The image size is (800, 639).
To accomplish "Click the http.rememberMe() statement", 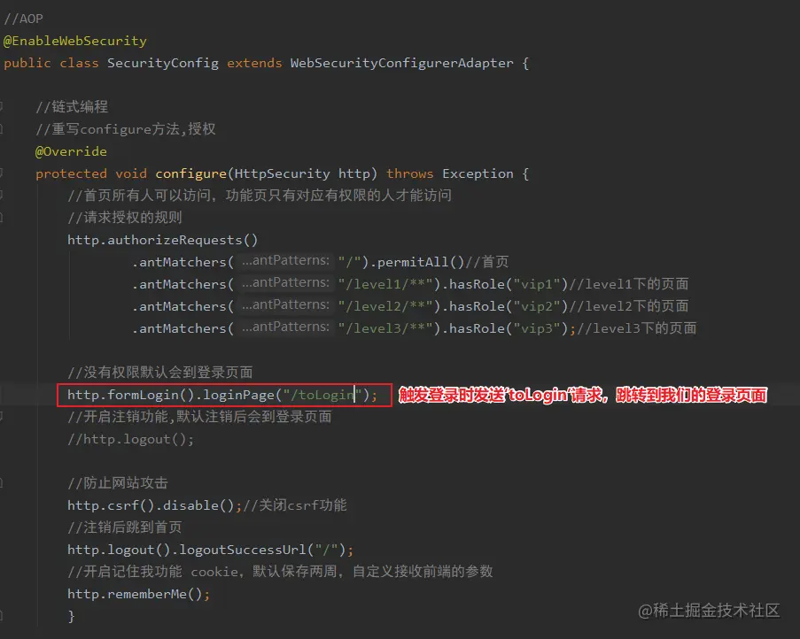I will point(138,594).
